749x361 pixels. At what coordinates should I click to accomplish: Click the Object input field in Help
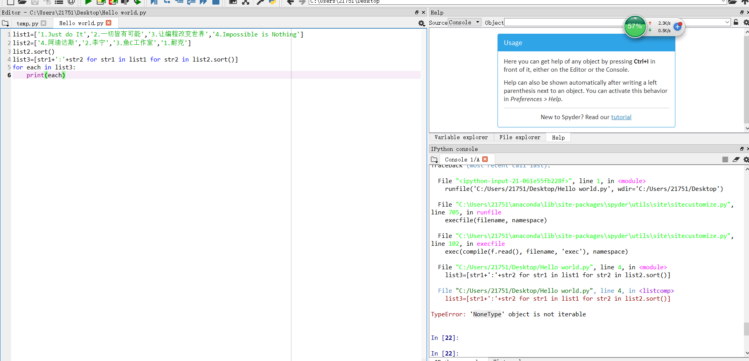[564, 22]
